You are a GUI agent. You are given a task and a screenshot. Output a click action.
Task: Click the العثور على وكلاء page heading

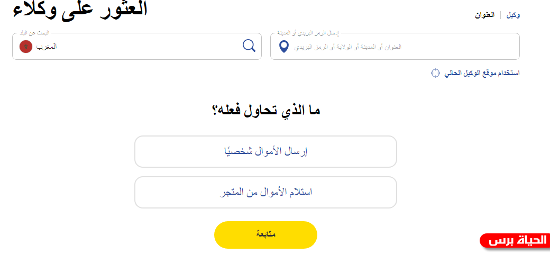(x=80, y=10)
